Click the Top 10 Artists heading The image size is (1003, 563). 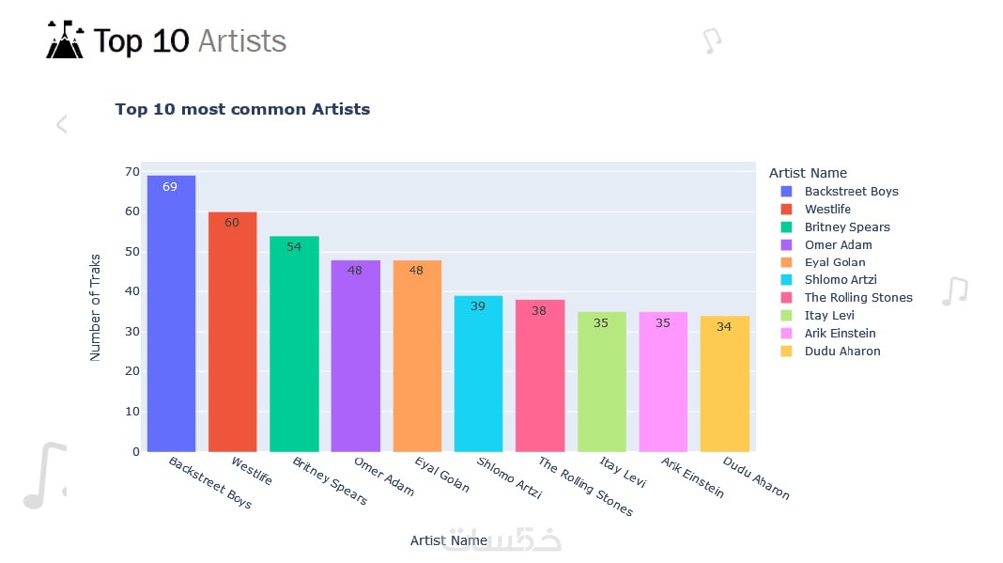[x=190, y=41]
